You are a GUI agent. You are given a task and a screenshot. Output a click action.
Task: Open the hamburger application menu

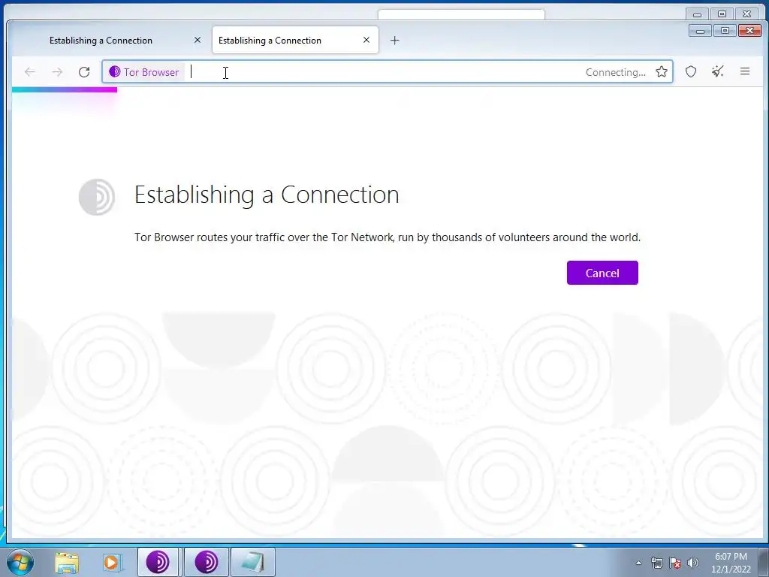point(744,71)
